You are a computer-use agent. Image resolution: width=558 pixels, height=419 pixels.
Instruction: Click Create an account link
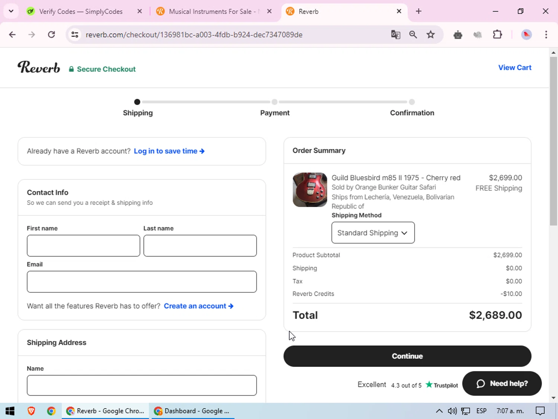199,306
